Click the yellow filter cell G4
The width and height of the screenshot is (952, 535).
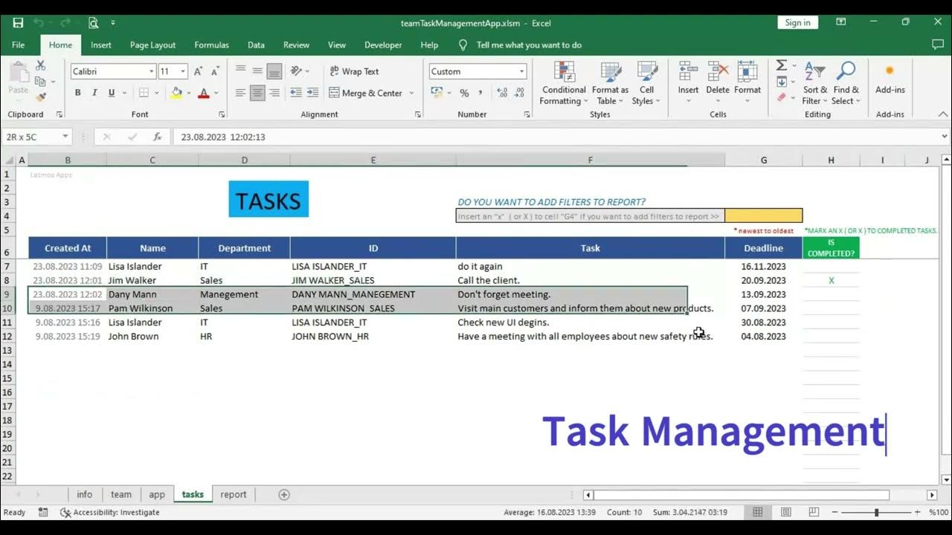pyautogui.click(x=764, y=215)
